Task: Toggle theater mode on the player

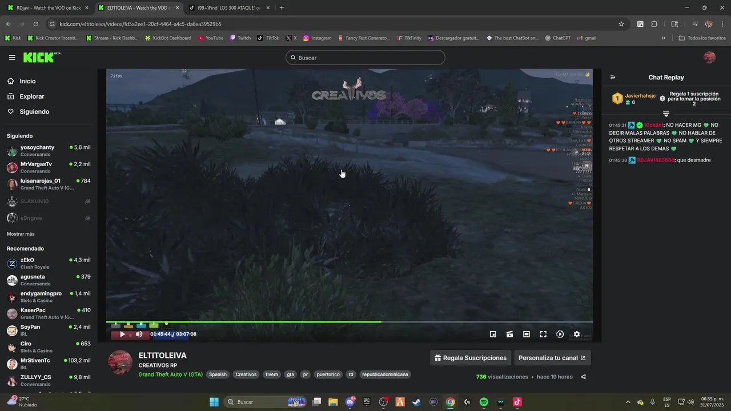Action: click(x=527, y=334)
